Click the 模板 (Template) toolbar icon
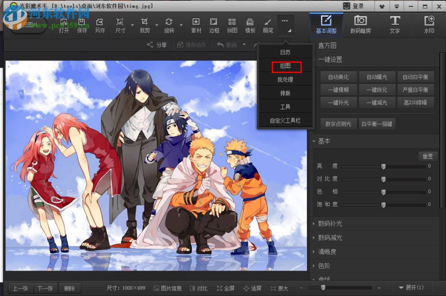The height and width of the screenshot is (296, 446). (250, 25)
